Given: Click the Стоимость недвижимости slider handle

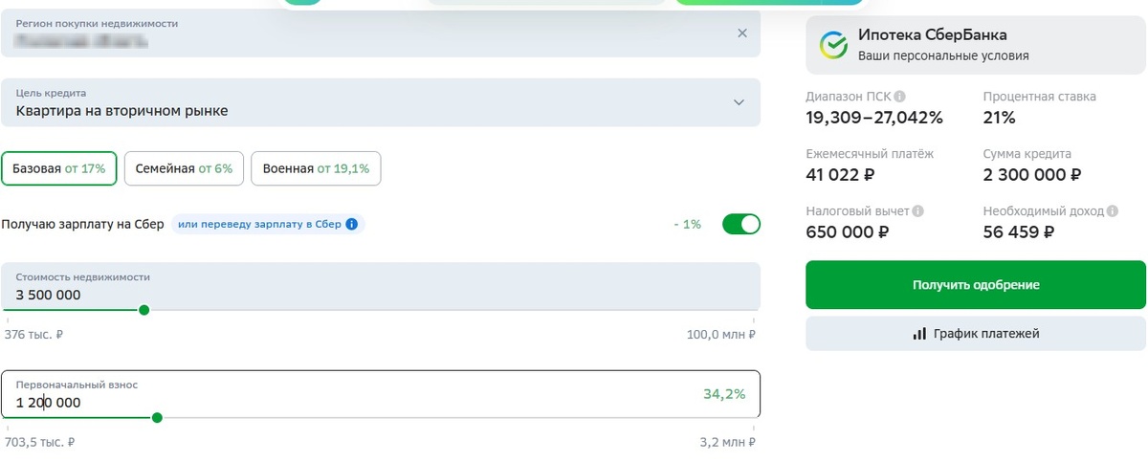Looking at the screenshot, I should (143, 310).
